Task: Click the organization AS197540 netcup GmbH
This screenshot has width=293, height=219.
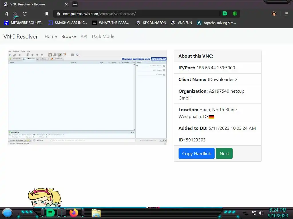Action: pyautogui.click(x=211, y=94)
